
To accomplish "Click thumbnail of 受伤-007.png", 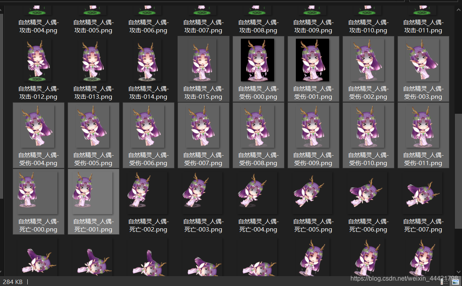I will [203, 126].
